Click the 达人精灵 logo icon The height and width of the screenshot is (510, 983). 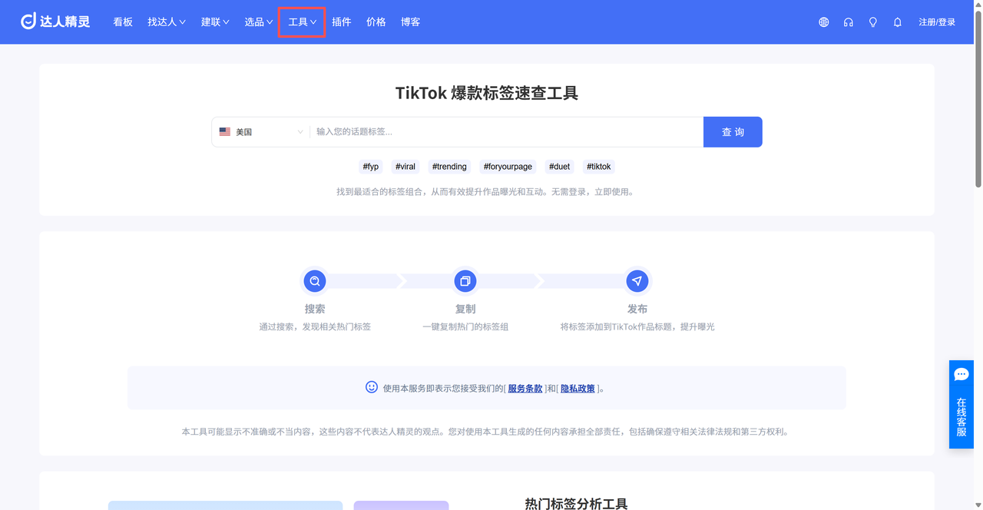(x=29, y=22)
